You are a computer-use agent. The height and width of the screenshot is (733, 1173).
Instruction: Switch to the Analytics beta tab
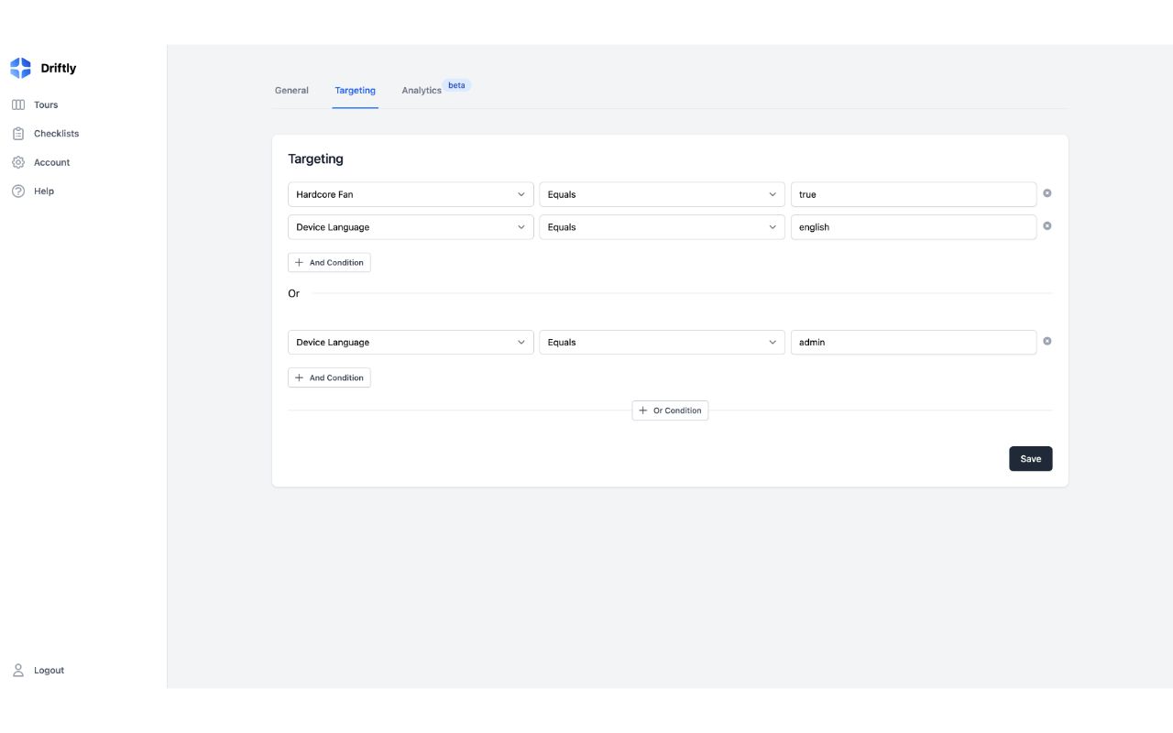coord(422,91)
